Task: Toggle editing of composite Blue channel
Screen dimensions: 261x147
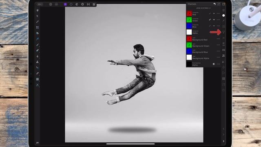Action: 210,26
